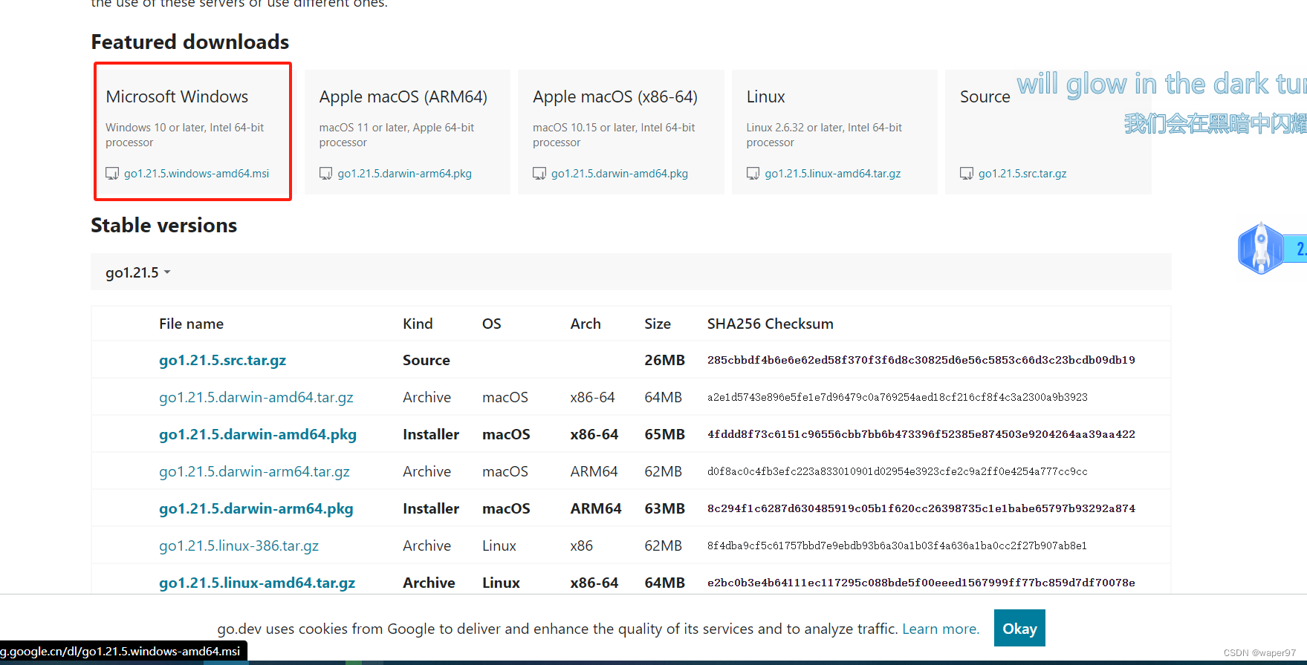Download go1.21.5.windows-amd64.msi from Featured downloads
This screenshot has height=665, width=1307.
click(x=196, y=174)
